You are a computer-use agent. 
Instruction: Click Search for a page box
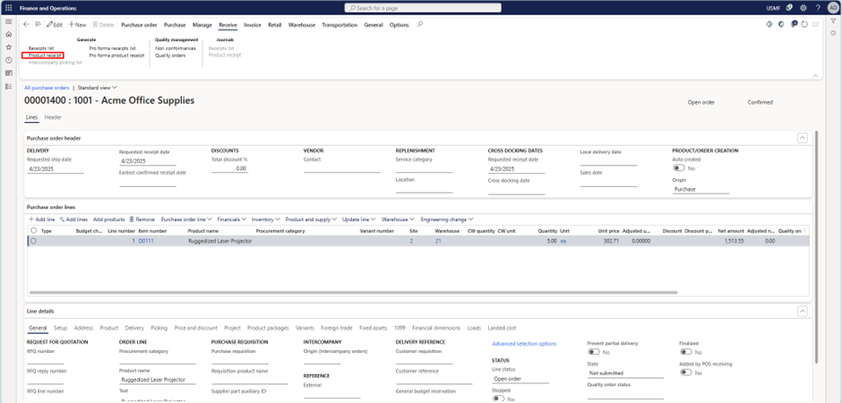(423, 8)
